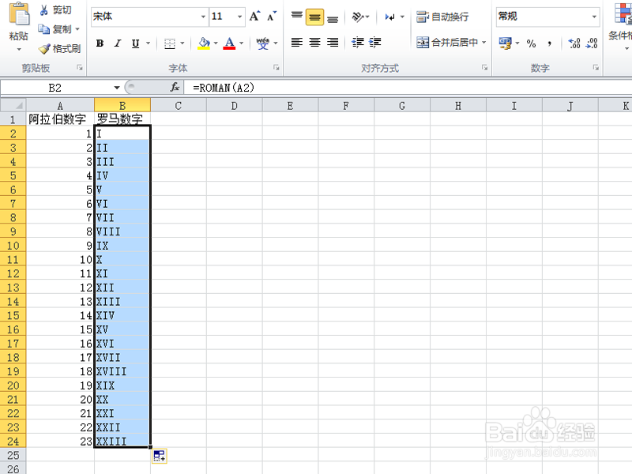
Task: Select row 12 header
Action: (x=13, y=273)
